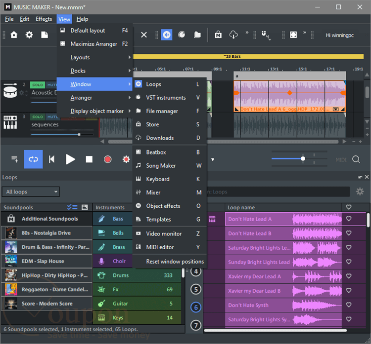371x344 pixels.
Task: Create new project with page icon
Action: (x=45, y=35)
